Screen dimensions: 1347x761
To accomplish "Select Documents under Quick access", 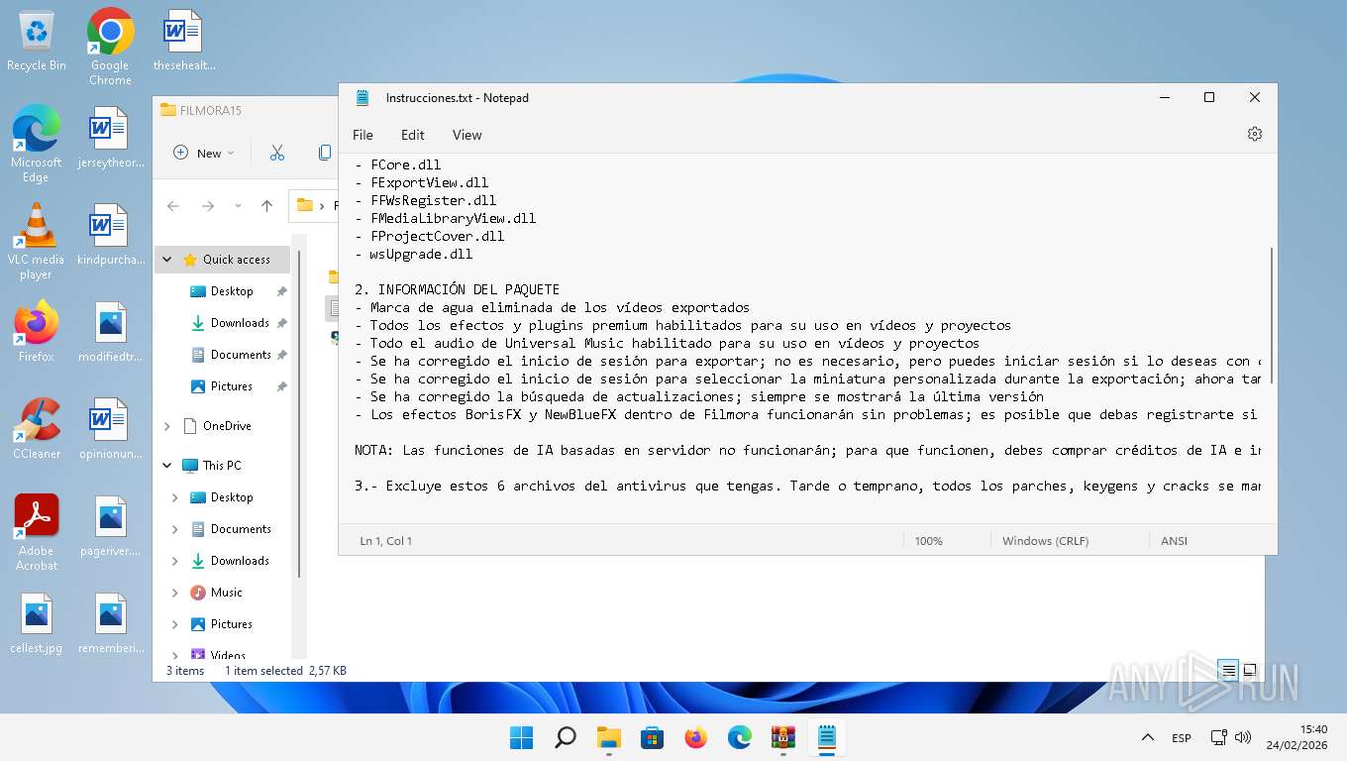I will coord(241,355).
